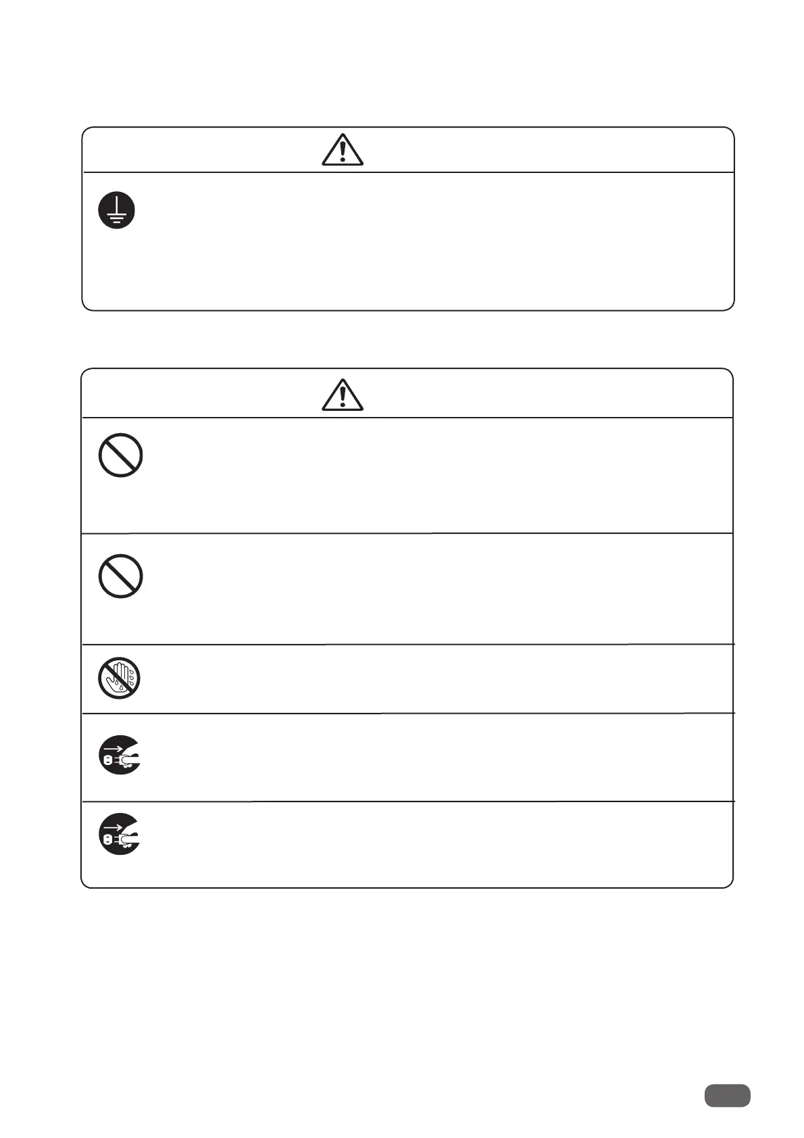Click the blank margin above the upper box
The width and height of the screenshot is (804, 1138).
click(407, 63)
